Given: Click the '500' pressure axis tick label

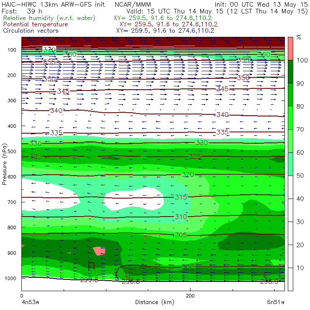Looking at the screenshot, I should pyautogui.click(x=12, y=151).
